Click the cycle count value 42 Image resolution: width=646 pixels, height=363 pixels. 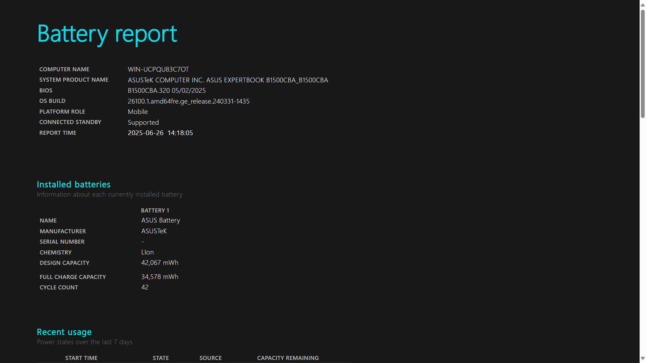point(145,287)
